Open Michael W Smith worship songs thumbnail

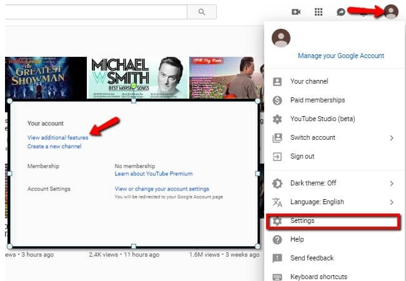coord(138,77)
